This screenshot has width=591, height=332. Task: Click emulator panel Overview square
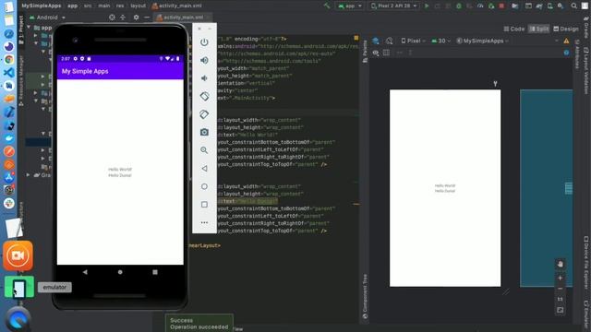click(x=204, y=205)
